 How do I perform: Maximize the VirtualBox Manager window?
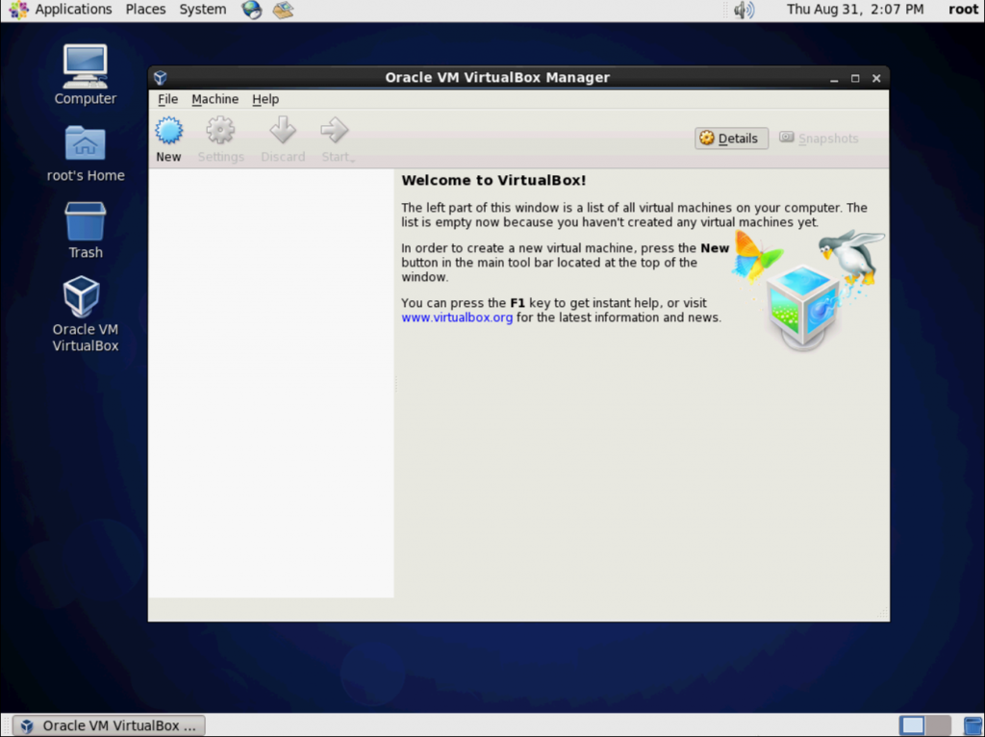click(855, 78)
